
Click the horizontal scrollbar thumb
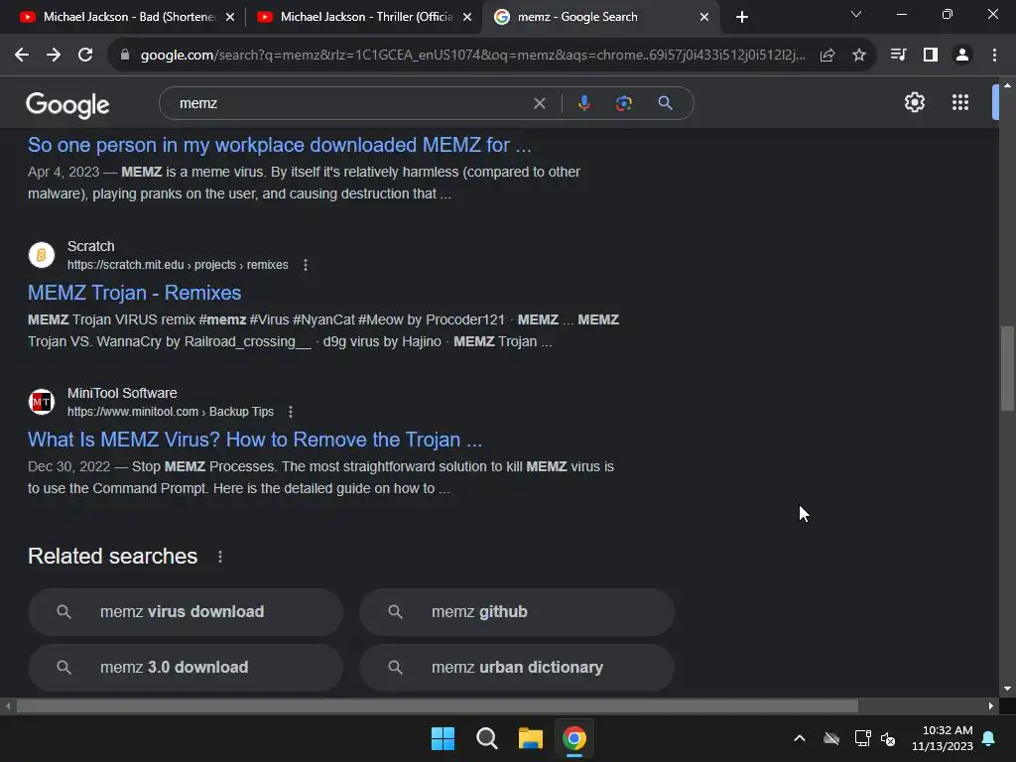438,706
